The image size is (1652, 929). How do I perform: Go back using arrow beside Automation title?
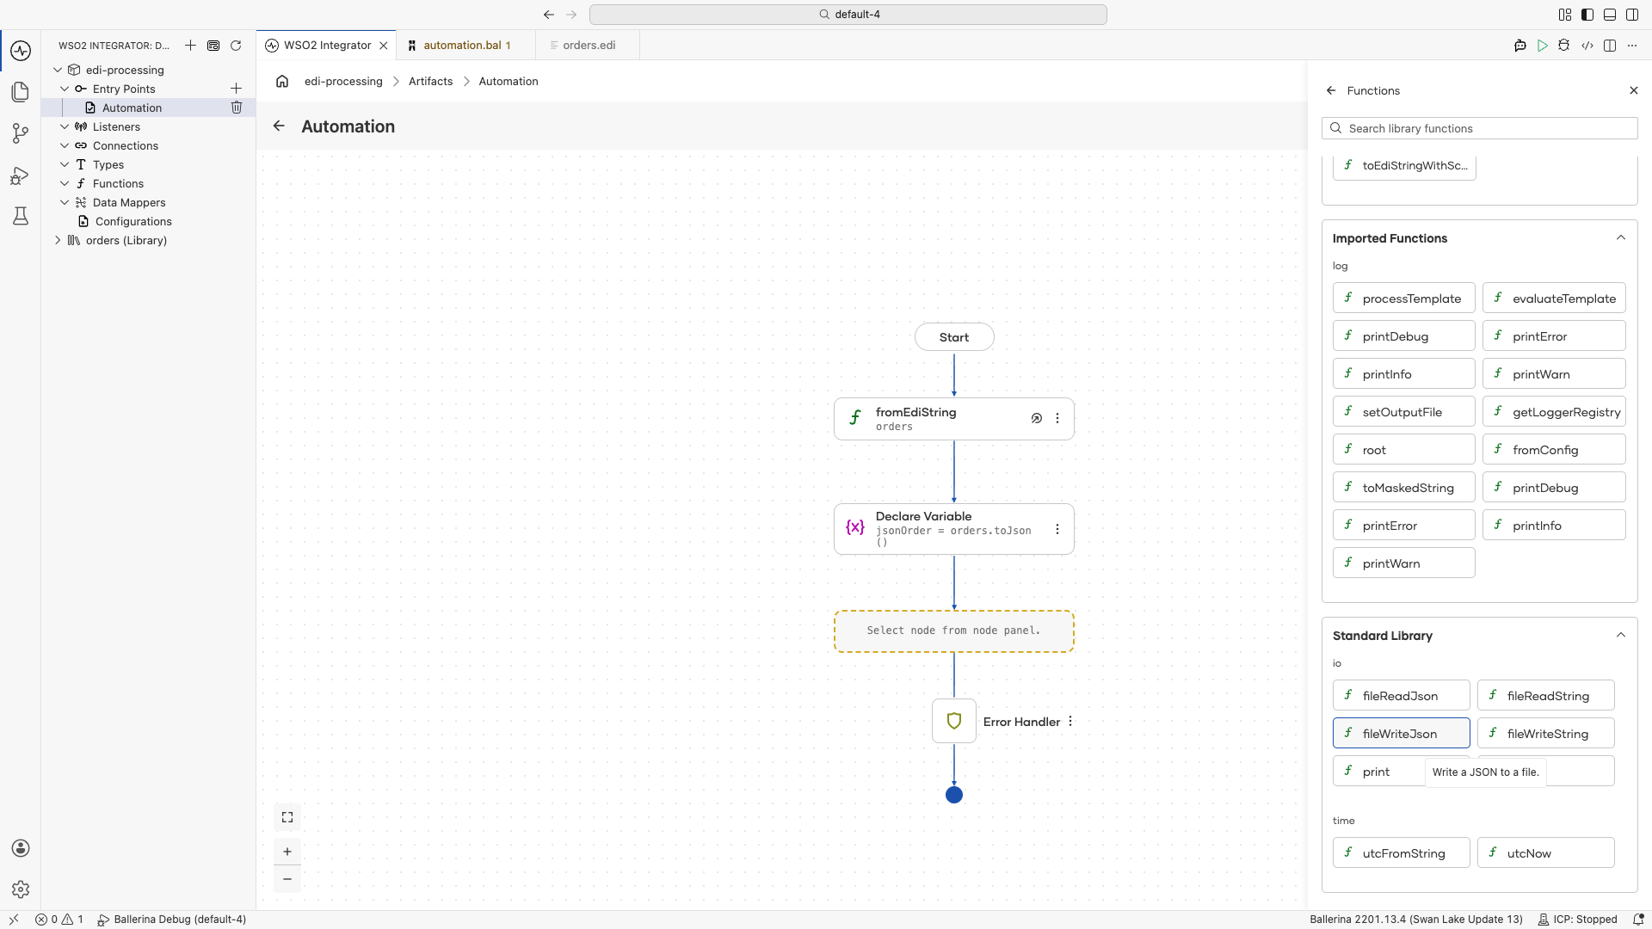(279, 126)
